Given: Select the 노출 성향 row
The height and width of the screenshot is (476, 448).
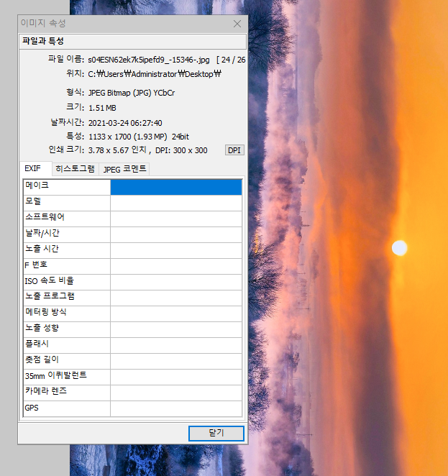Looking at the screenshot, I should pyautogui.click(x=132, y=329).
